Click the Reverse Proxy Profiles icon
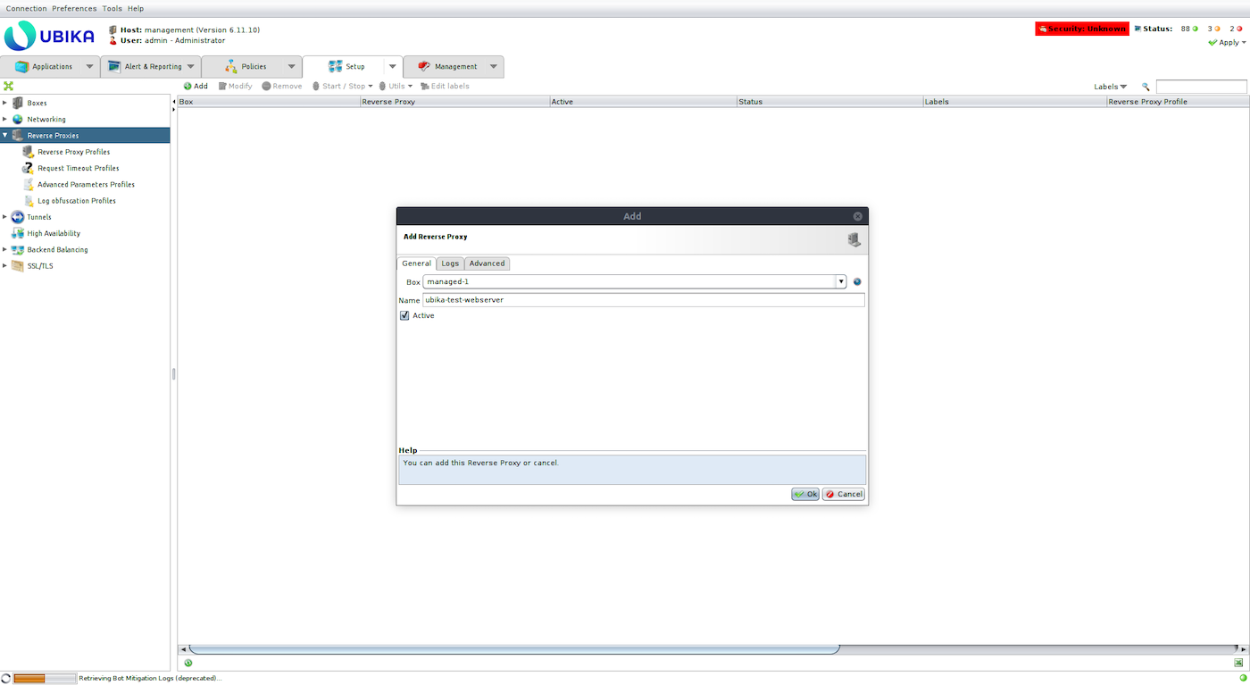The height and width of the screenshot is (685, 1250). (x=28, y=152)
